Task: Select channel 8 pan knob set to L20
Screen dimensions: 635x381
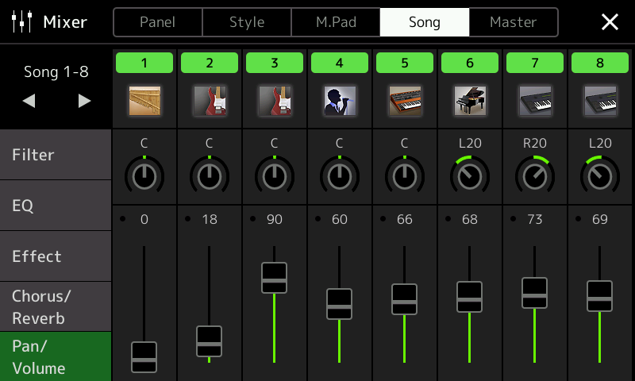Action: pyautogui.click(x=600, y=175)
